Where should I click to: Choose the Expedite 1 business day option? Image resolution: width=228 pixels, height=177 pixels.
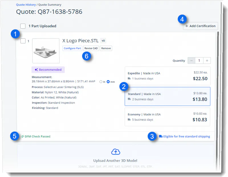coord(168,76)
